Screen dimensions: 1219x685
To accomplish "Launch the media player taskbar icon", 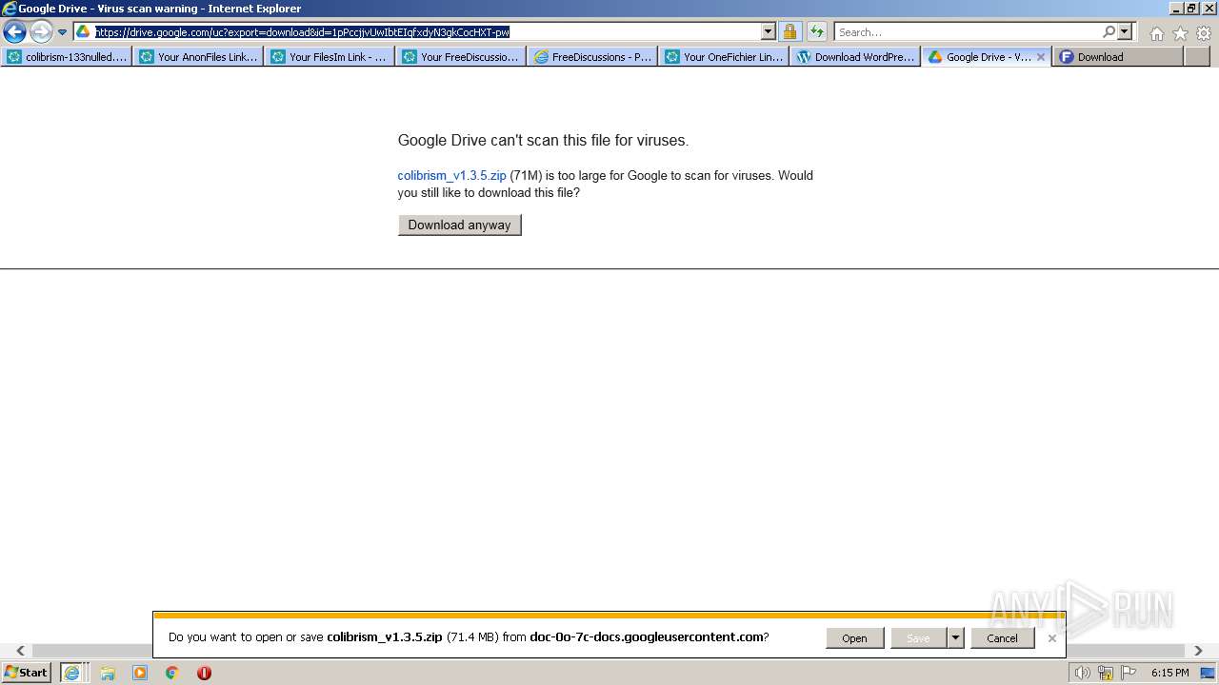I will click(x=140, y=673).
